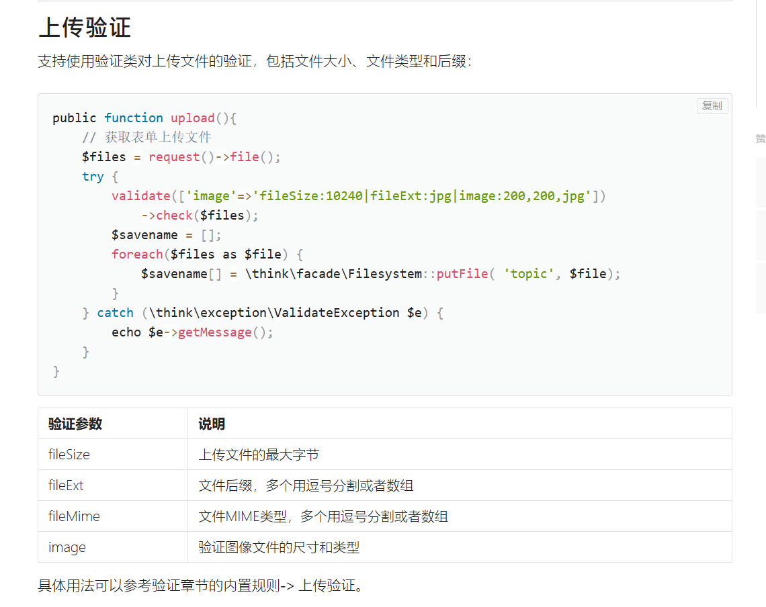The width and height of the screenshot is (766, 607).
Task: Click the 验证图像文件的尺寸和类型 description cell
Action: pos(279,547)
